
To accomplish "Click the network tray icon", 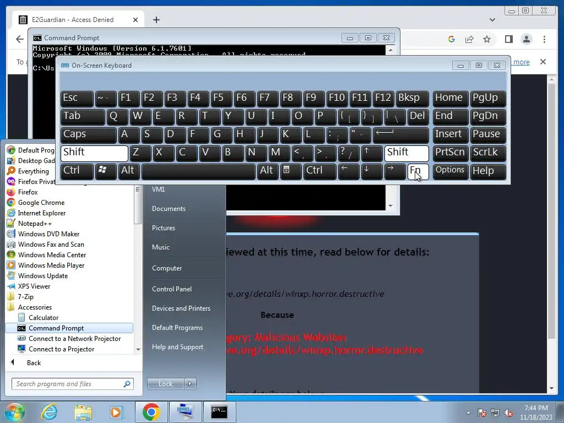I will (x=495, y=413).
